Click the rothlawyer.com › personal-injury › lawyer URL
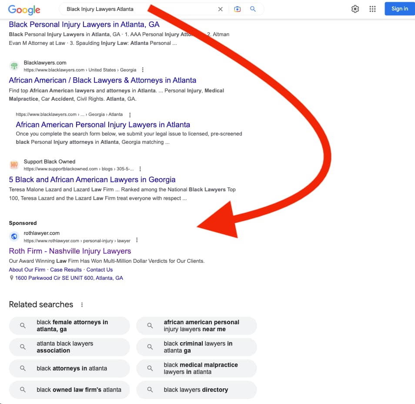 coord(77,241)
